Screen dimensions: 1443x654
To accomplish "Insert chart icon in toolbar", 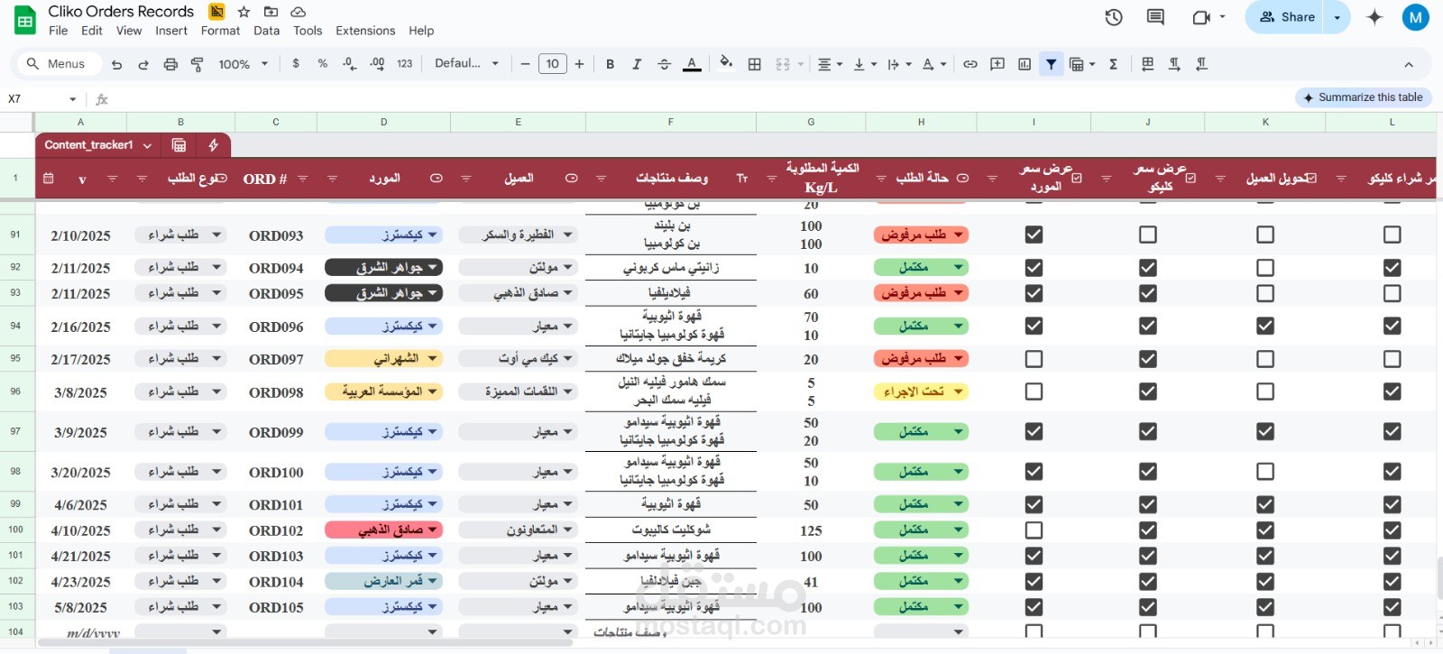I will 1025,64.
